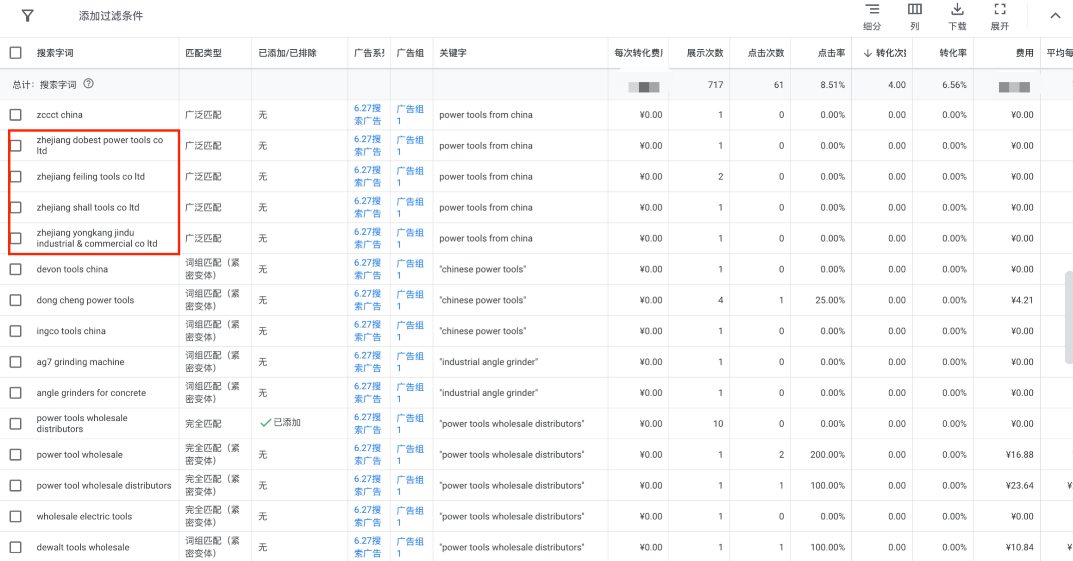This screenshot has width=1073, height=561.
Task: Sort by the 匹配类型 column header
Action: coord(203,53)
